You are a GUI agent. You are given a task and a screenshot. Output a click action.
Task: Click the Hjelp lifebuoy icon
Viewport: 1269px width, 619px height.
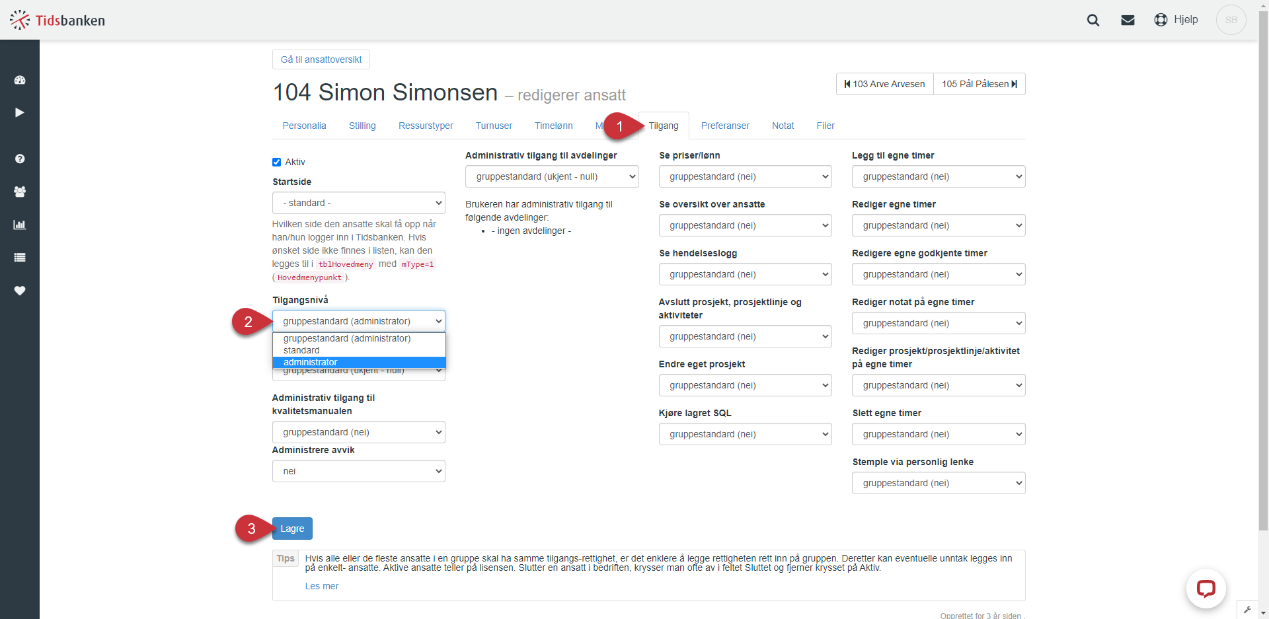(x=1161, y=20)
